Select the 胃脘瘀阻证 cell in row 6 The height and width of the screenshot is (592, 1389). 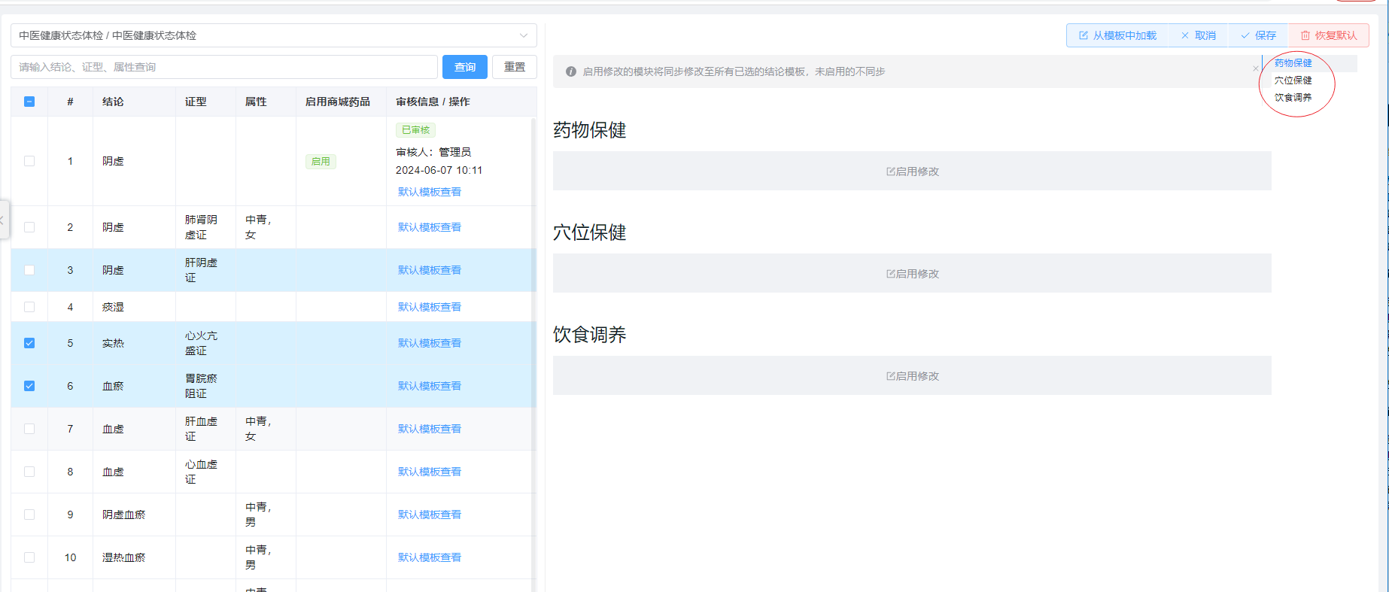[205, 386]
